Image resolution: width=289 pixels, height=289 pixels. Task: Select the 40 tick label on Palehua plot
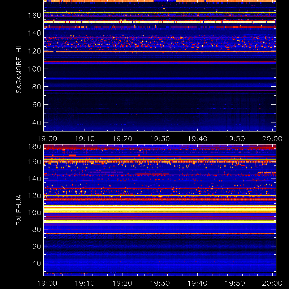(x=36, y=263)
